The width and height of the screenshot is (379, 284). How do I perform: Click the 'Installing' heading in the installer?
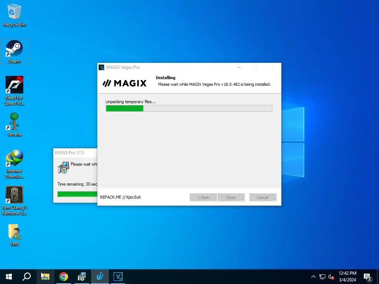[x=165, y=78]
